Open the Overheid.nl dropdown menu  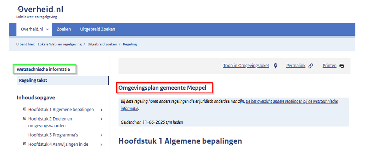tap(34, 29)
